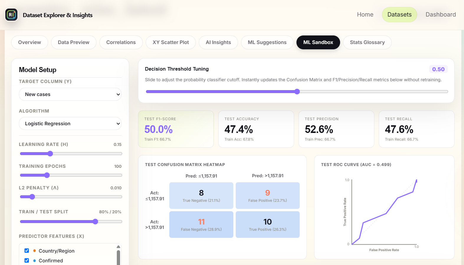Open the ML Suggestions tab
Viewport: 464px width, 265px height.
[x=267, y=42]
